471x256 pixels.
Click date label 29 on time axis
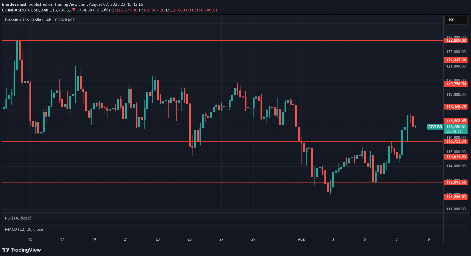click(x=253, y=239)
